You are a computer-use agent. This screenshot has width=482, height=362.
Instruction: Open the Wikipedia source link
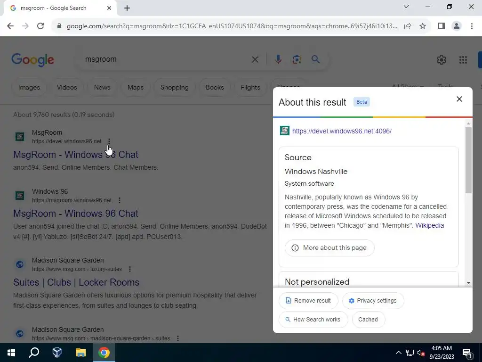(429, 225)
